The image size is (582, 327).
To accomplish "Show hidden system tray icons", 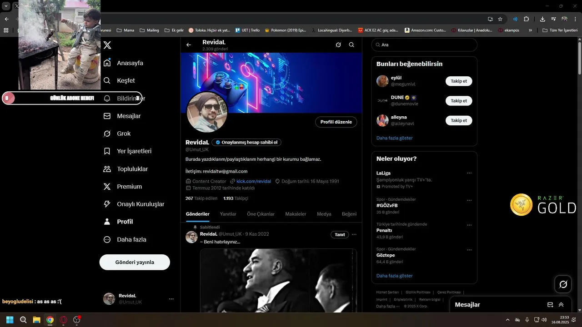I will click(x=507, y=320).
